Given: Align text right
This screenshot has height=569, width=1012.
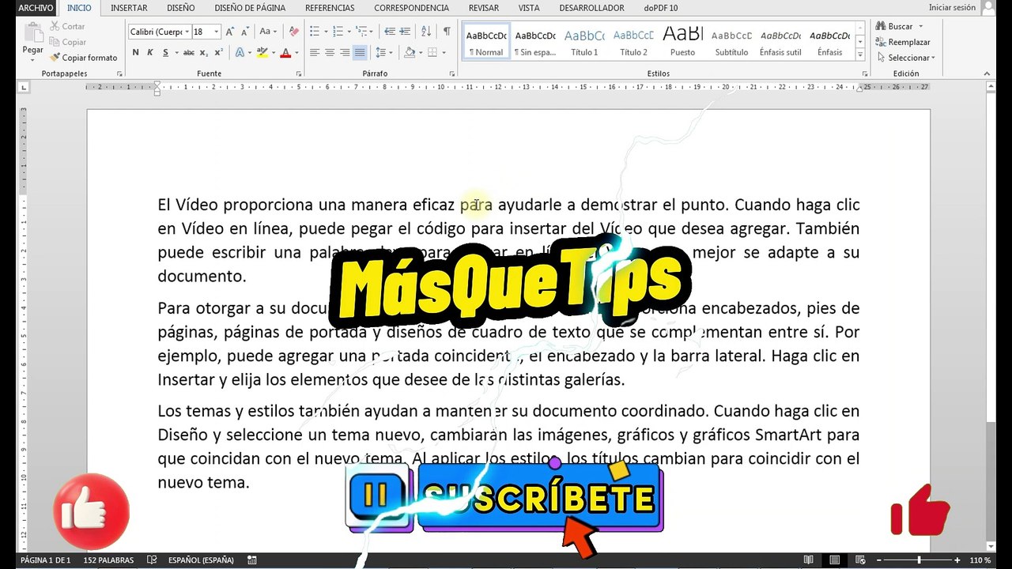Looking at the screenshot, I should coord(344,53).
